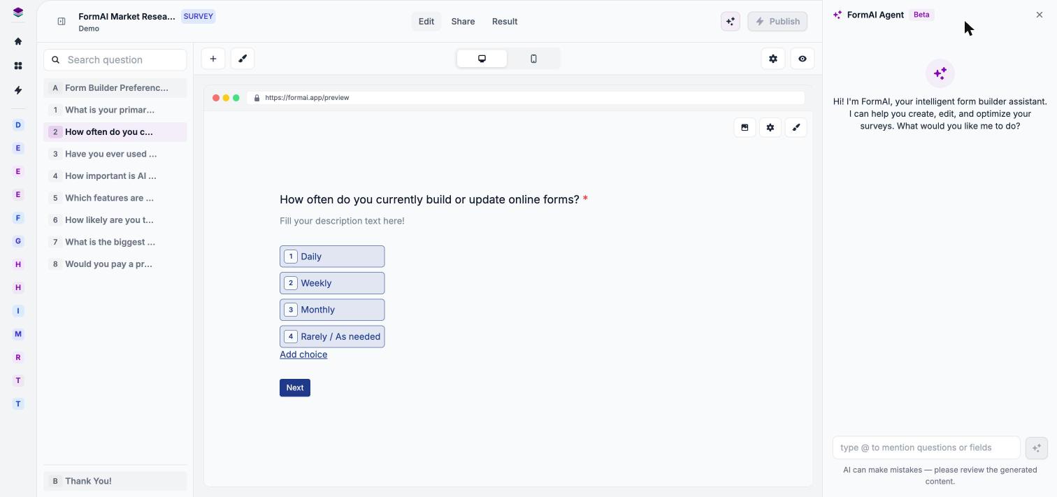Open the Thank You! ending page
Viewport: 1057px width, 497px height.
115,481
